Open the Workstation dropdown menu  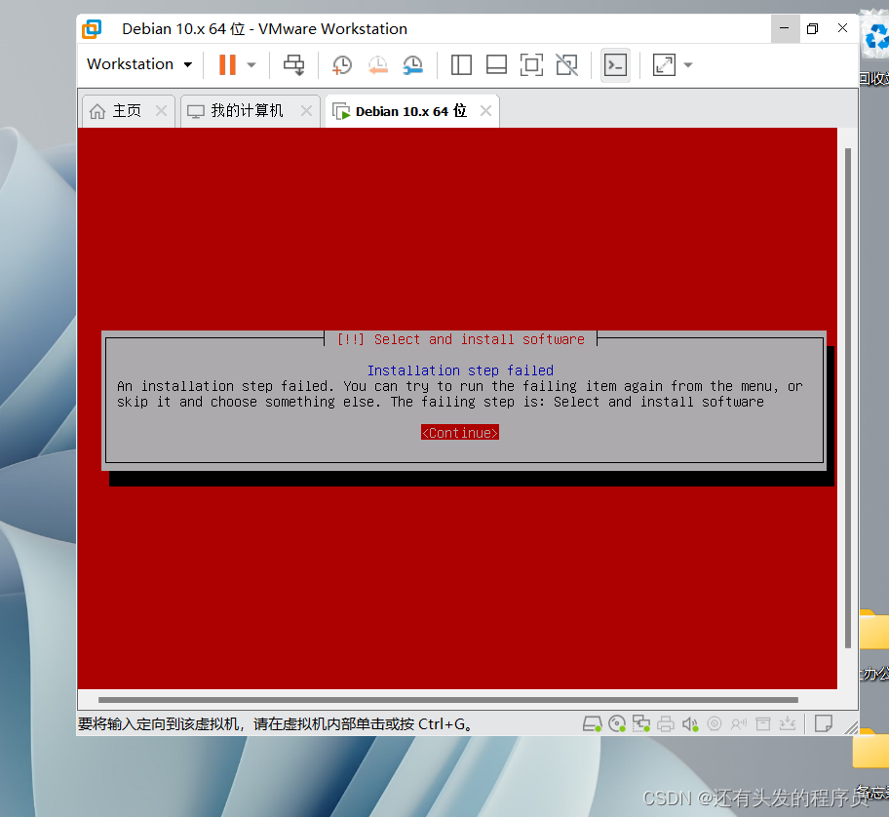point(139,64)
